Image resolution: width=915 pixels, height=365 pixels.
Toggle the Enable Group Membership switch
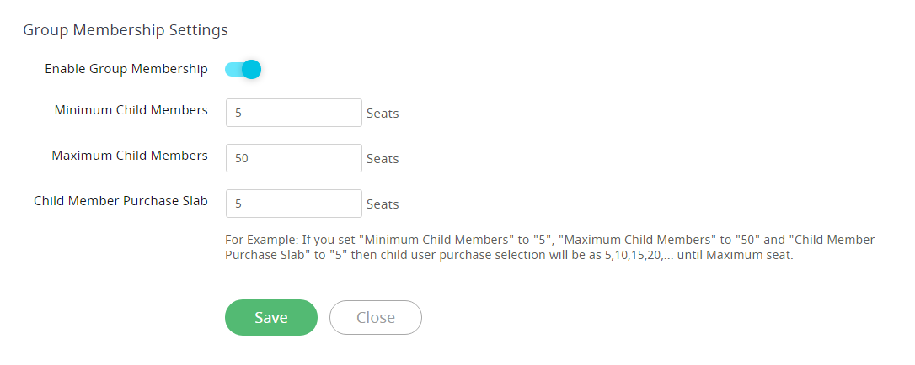click(x=243, y=69)
